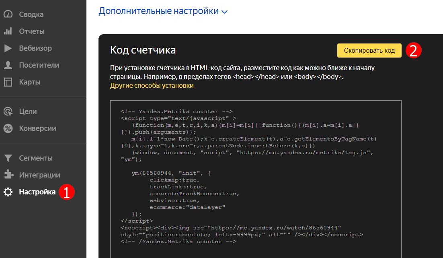Go to Отчеты in the sidebar

(x=32, y=31)
